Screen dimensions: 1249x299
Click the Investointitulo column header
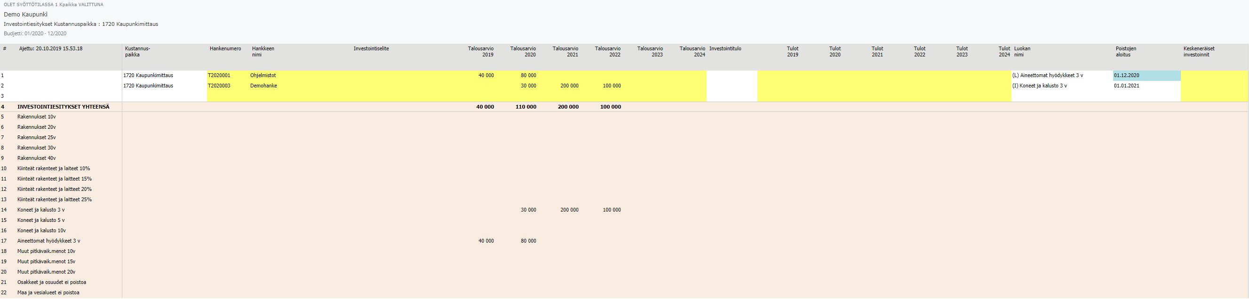725,49
